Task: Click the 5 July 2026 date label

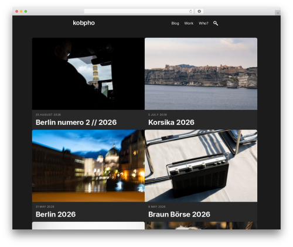Action: click(x=158, y=114)
